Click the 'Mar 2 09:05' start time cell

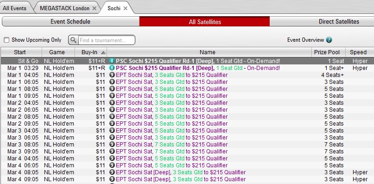point(23,124)
